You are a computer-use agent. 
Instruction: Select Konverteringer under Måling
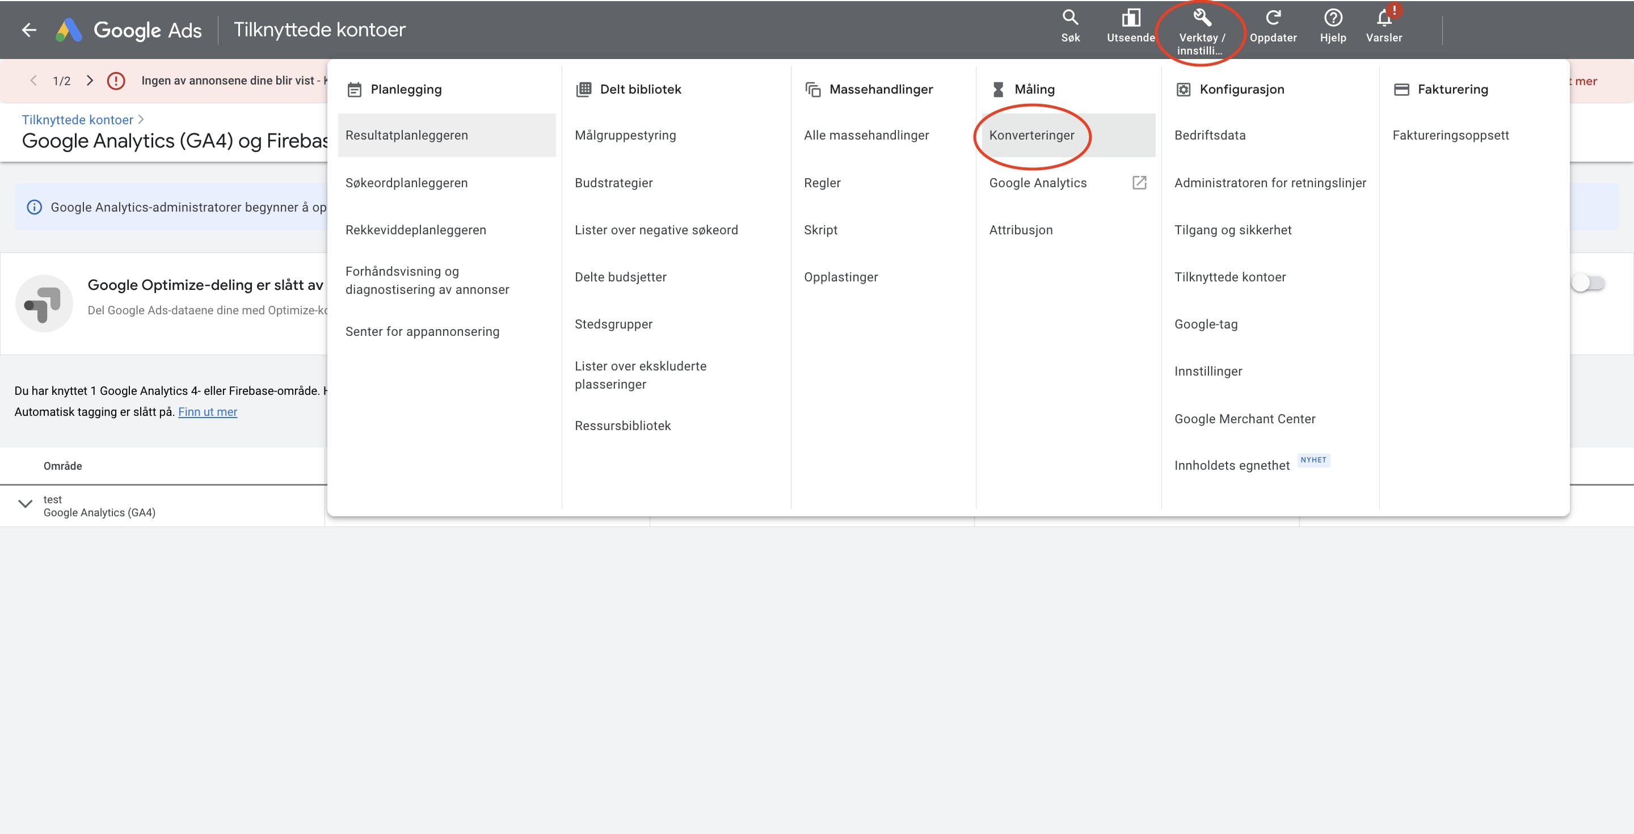pos(1031,135)
